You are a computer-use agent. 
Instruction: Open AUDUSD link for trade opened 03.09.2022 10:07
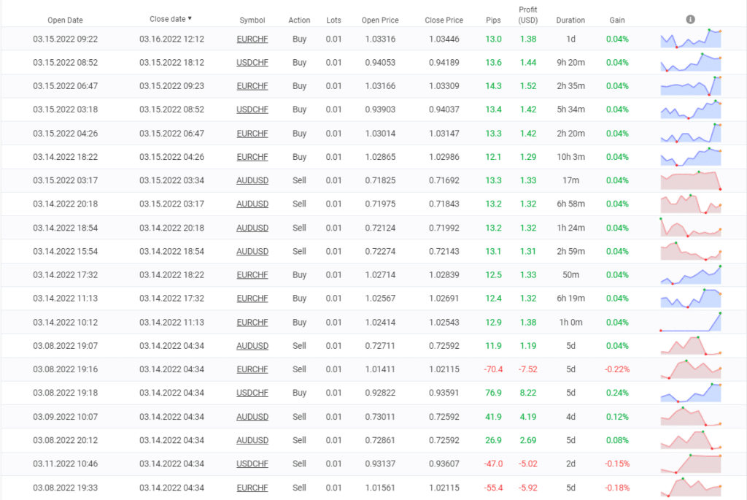(252, 417)
